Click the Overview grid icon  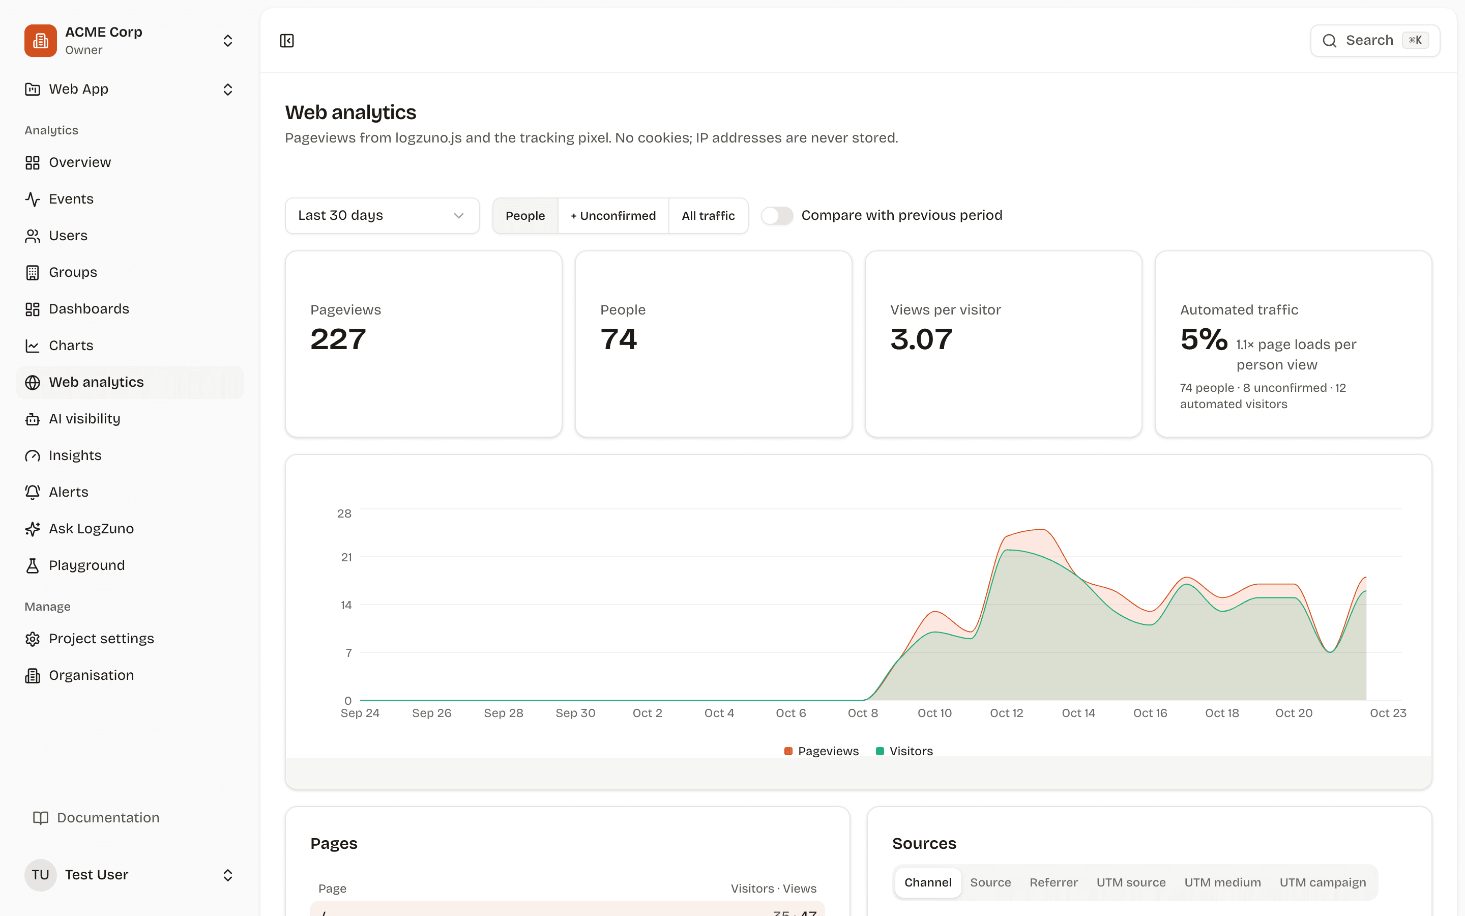pyautogui.click(x=33, y=162)
